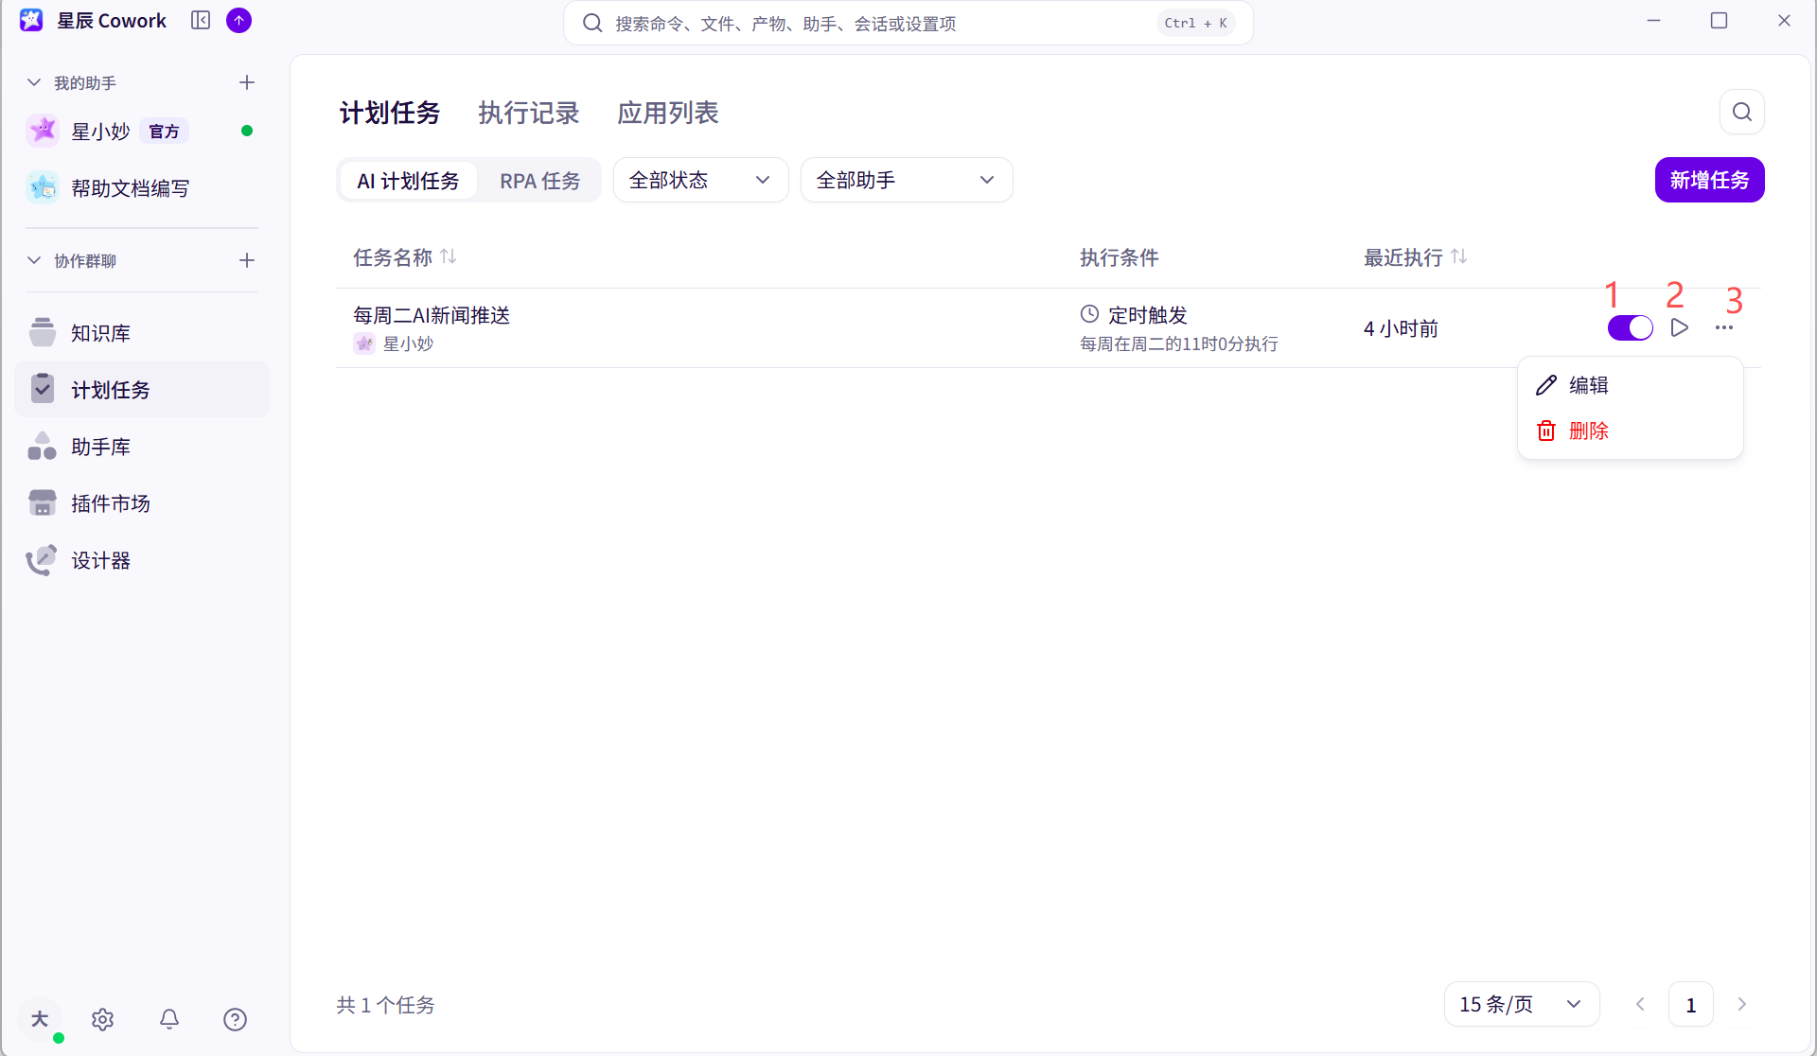The height and width of the screenshot is (1056, 1817).
Task: Collapse the 协作群聊 section
Action: point(34,260)
